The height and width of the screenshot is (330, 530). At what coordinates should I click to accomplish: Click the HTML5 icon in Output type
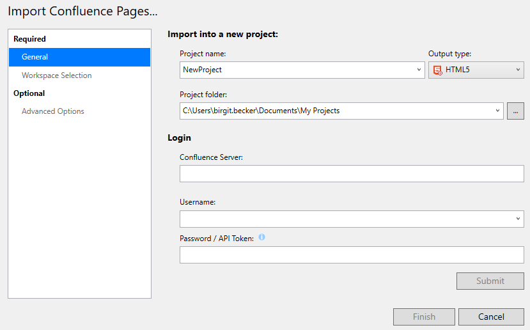[437, 70]
